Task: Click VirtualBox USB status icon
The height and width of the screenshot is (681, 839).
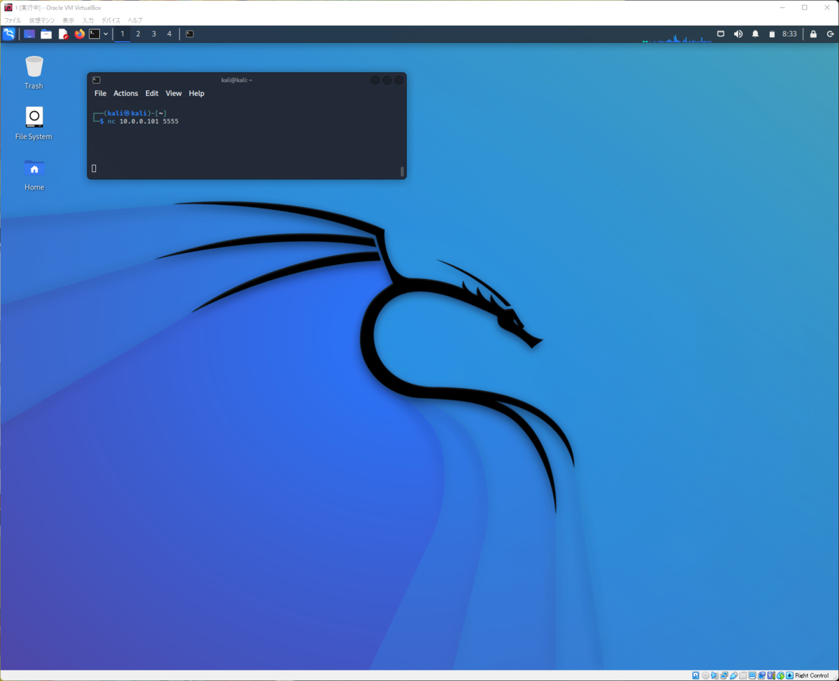Action: [x=733, y=675]
